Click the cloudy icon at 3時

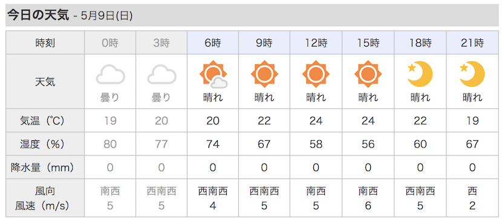point(161,74)
